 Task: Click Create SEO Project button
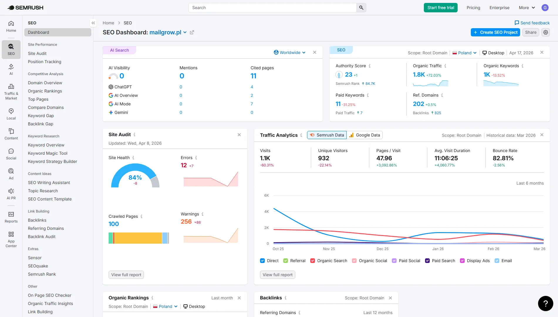[x=495, y=32]
